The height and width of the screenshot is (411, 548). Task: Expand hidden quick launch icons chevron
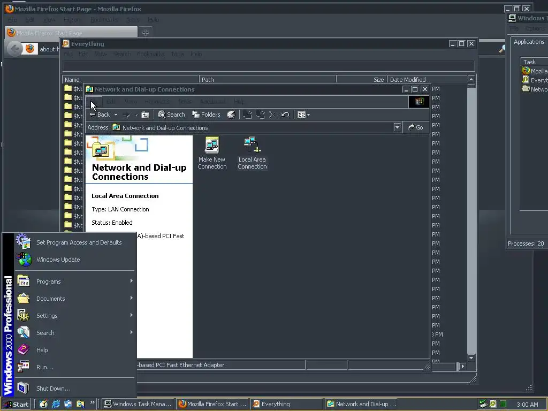92,402
